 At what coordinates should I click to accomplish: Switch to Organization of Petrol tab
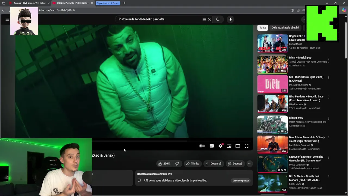pyautogui.click(x=107, y=3)
